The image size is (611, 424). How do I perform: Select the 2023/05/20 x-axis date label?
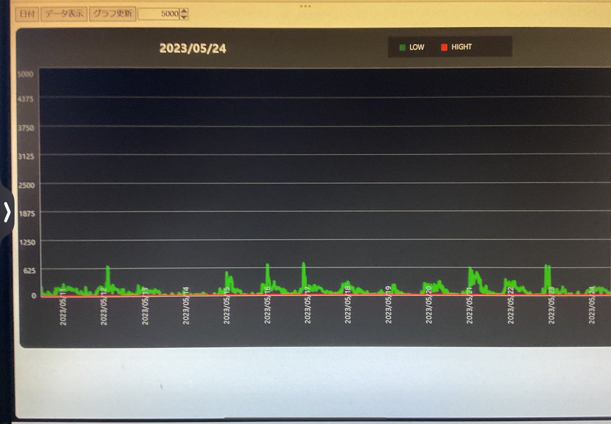click(429, 305)
